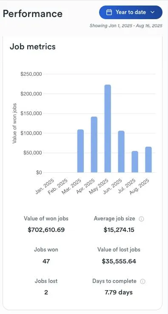Click the chevron arrow beside Year to date
Viewport: 168px width, 314px height.
152,12
